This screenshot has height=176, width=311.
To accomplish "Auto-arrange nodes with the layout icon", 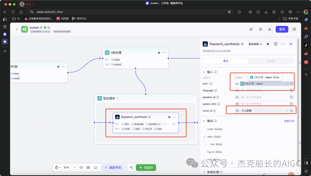I will 88,167.
